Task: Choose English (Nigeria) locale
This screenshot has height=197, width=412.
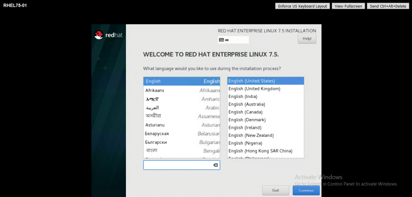Action: [266, 143]
